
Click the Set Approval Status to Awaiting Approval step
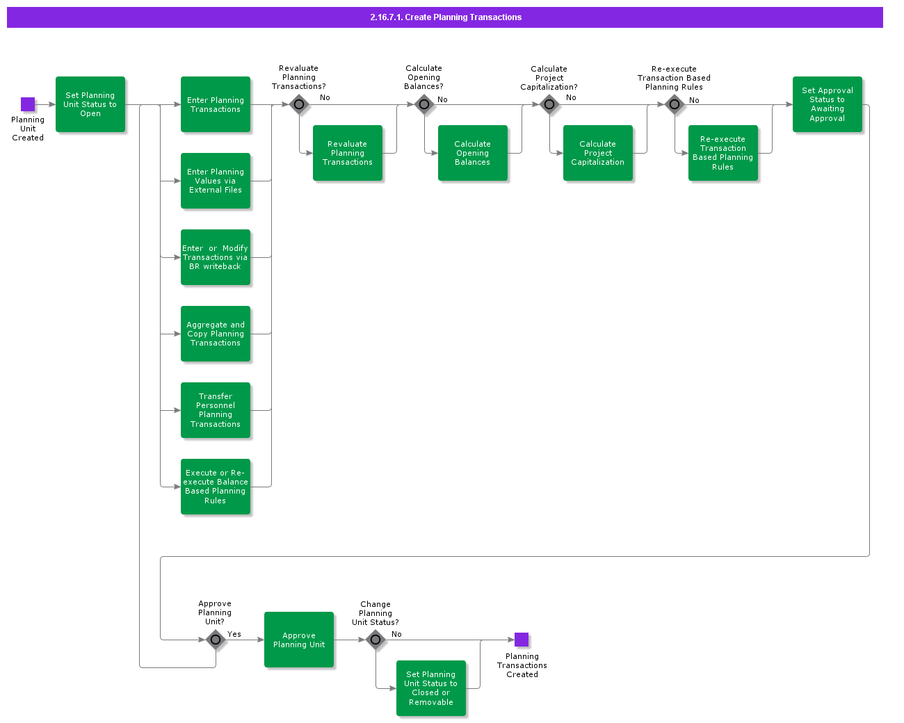click(827, 104)
